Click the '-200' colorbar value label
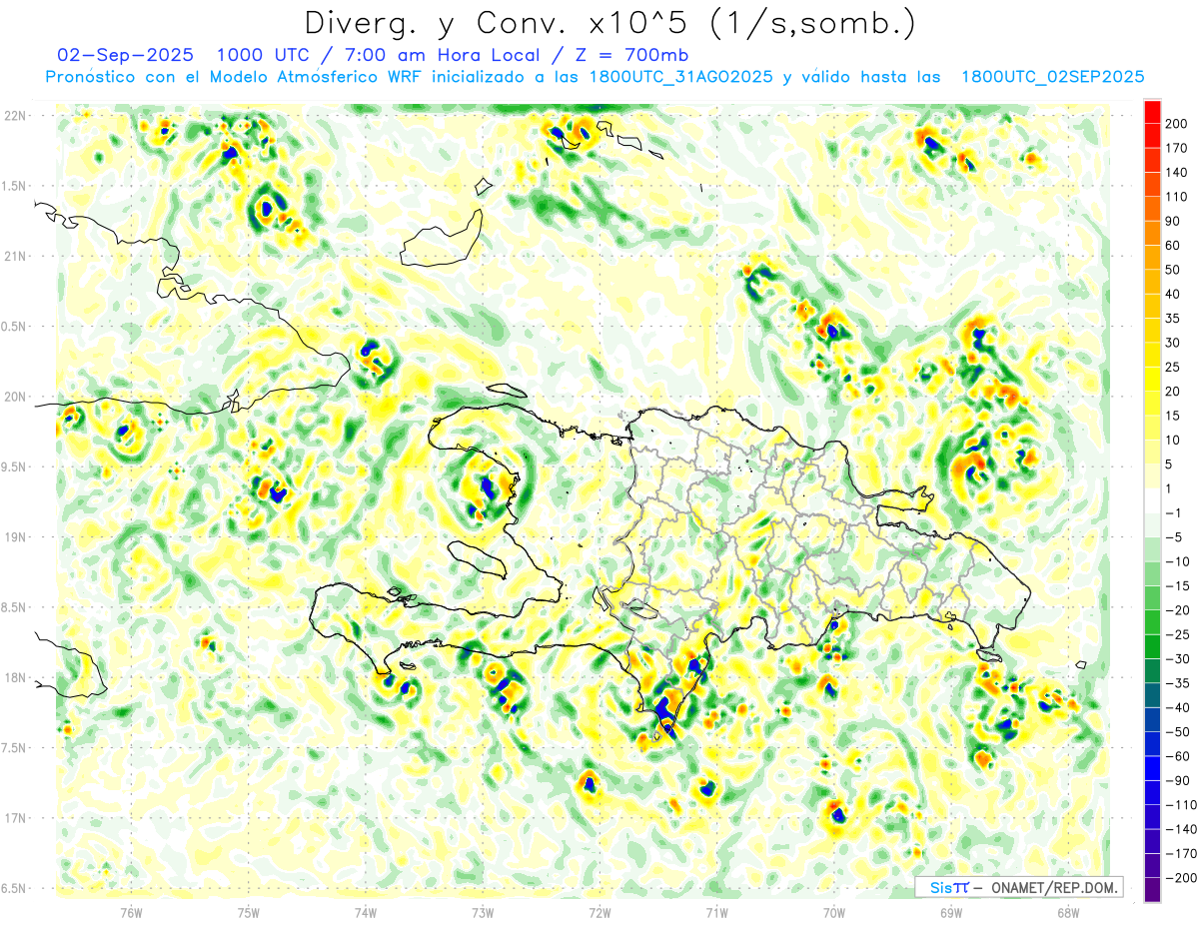The image size is (1199, 926). pyautogui.click(x=1179, y=877)
